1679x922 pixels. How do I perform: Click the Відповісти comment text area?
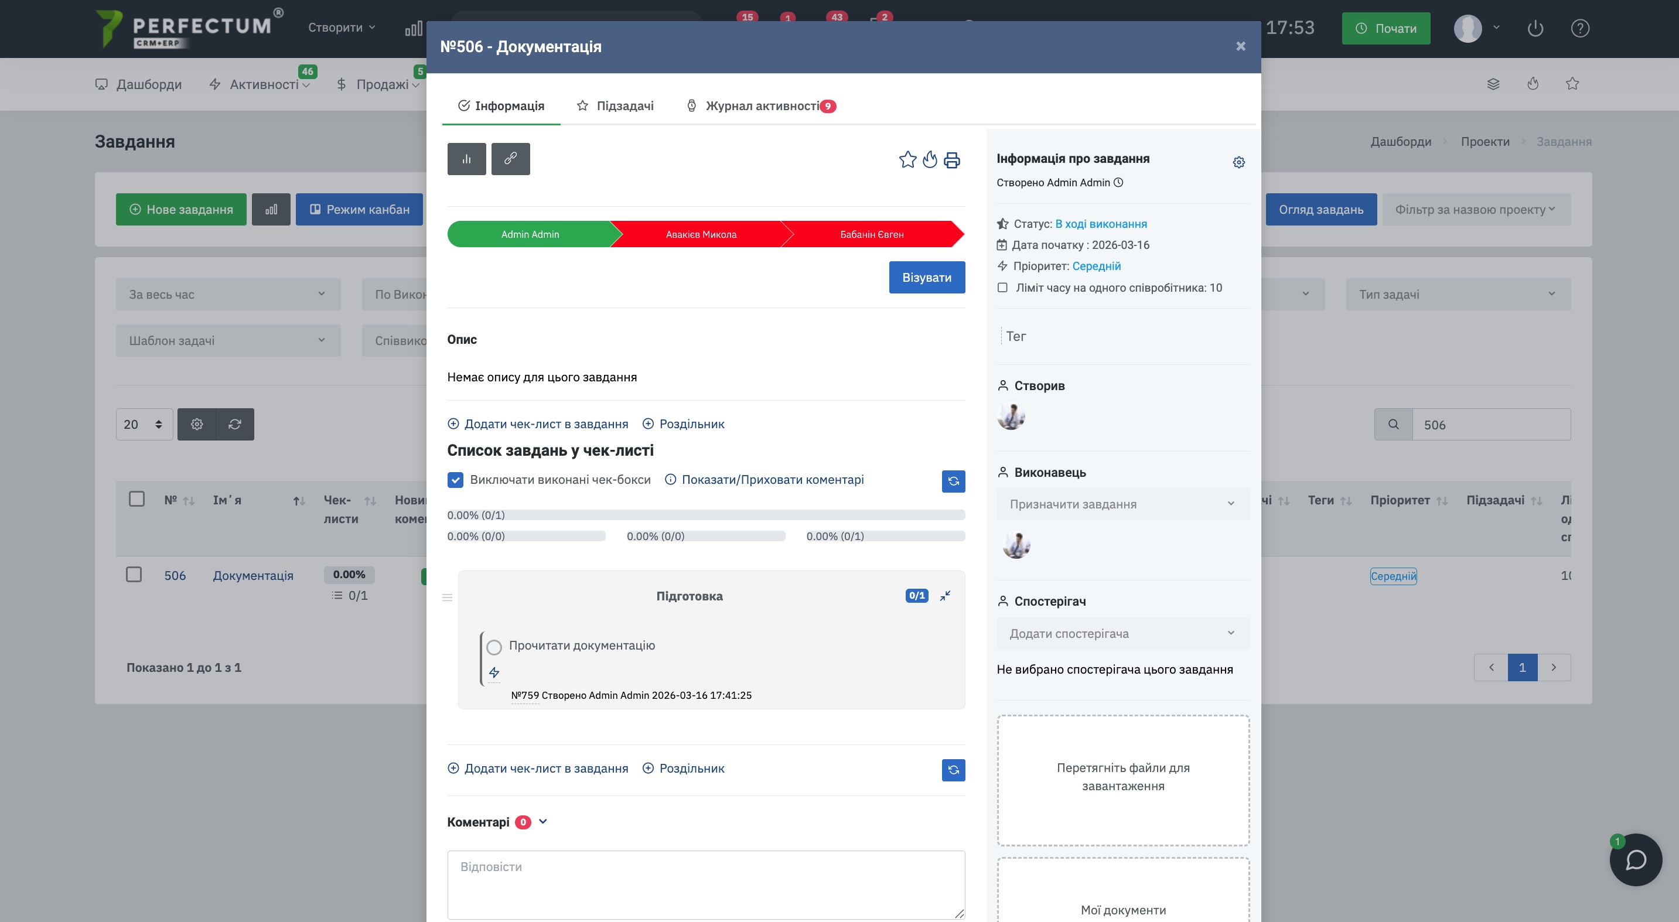click(705, 884)
